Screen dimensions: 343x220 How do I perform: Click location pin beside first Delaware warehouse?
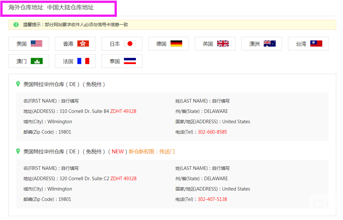tap(18, 84)
